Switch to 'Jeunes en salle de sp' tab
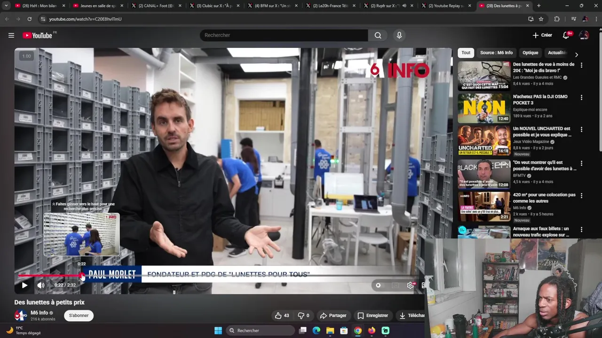Viewport: 602px width, 338px height. click(98, 6)
